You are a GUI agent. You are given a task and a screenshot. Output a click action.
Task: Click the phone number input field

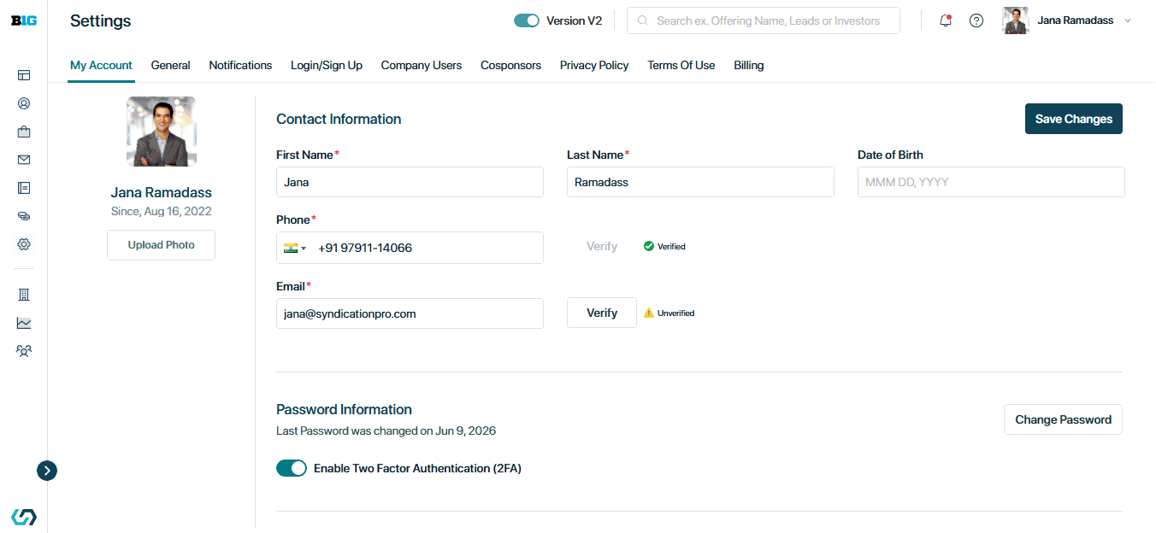[x=410, y=248]
